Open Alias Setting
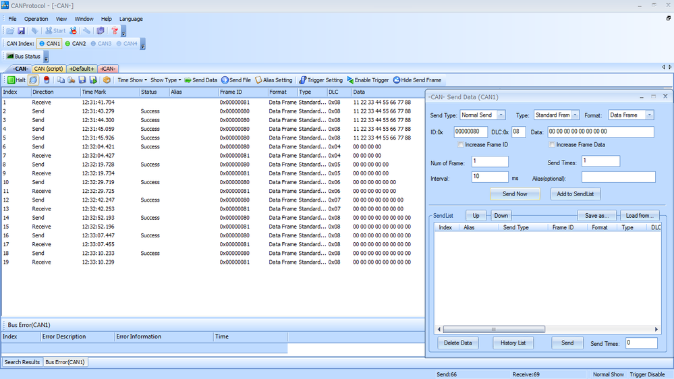This screenshot has width=674, height=379. tap(274, 80)
